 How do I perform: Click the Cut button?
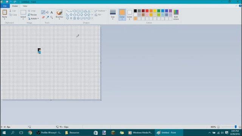coord(12,11)
